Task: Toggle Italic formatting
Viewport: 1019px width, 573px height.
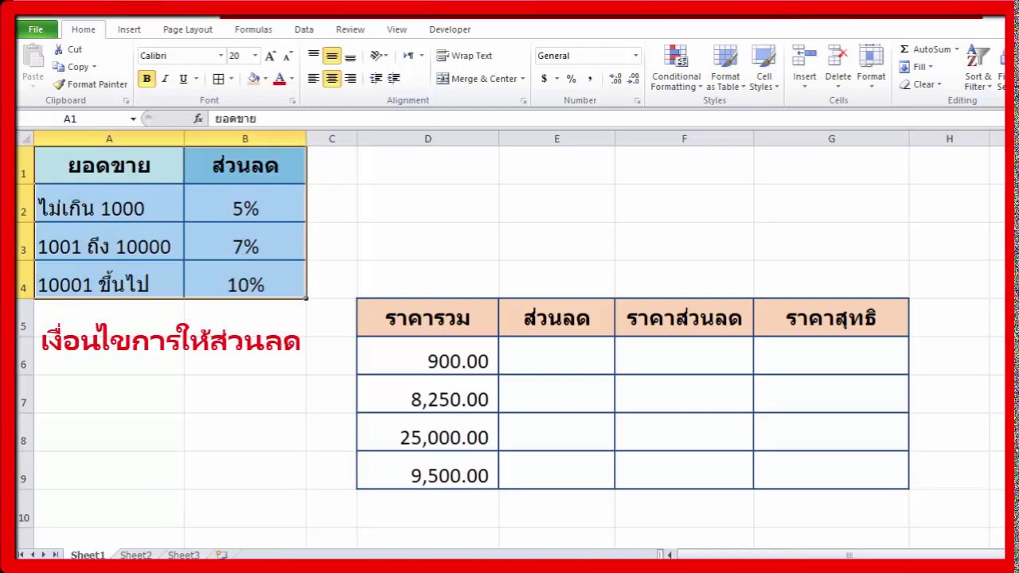Action: (x=165, y=79)
